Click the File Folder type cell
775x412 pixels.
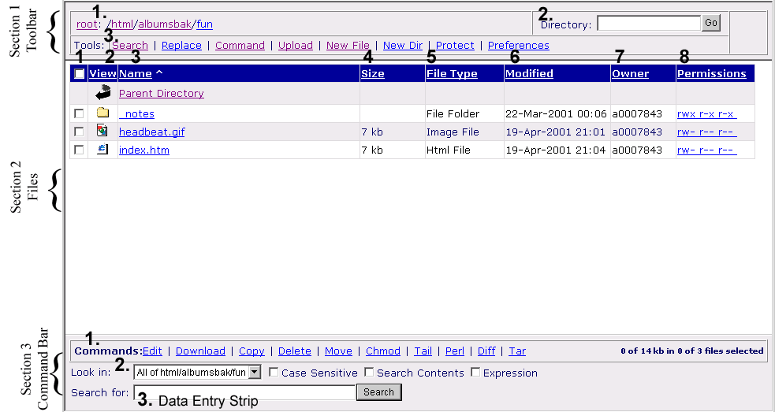(x=453, y=113)
